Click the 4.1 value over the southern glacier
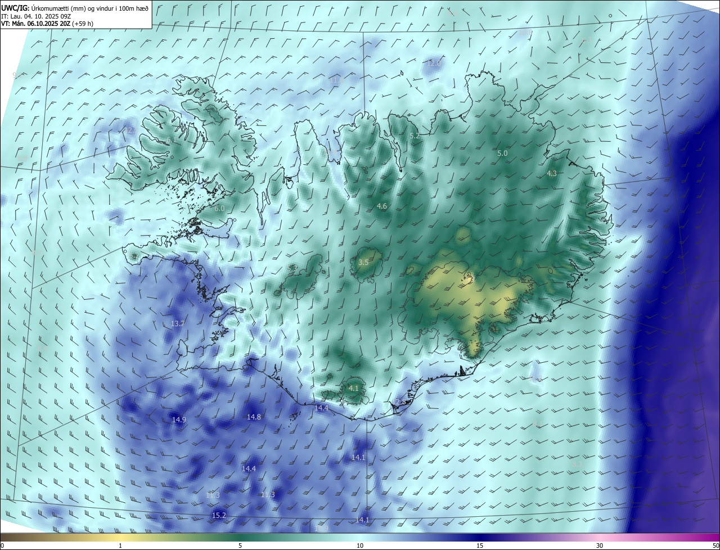 (x=354, y=388)
